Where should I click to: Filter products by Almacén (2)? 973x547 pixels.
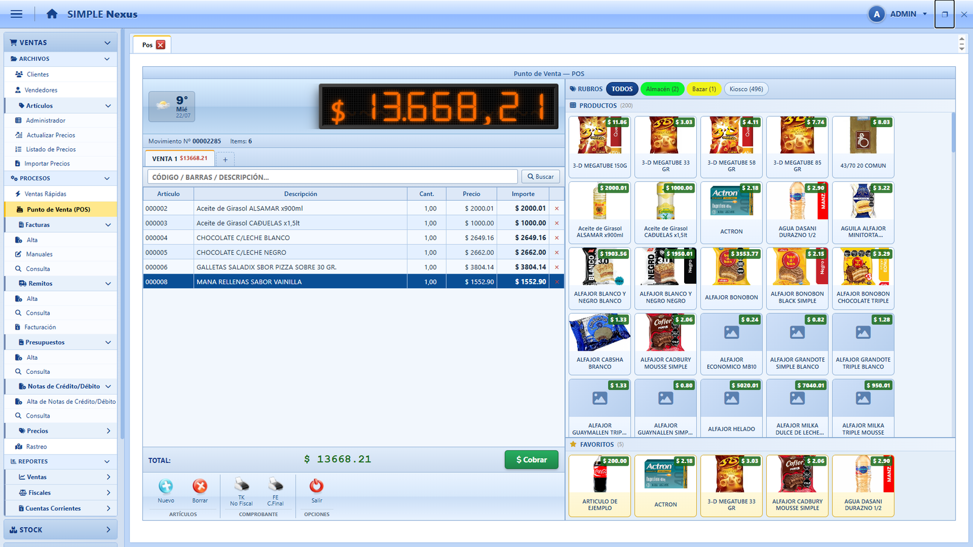click(x=662, y=89)
